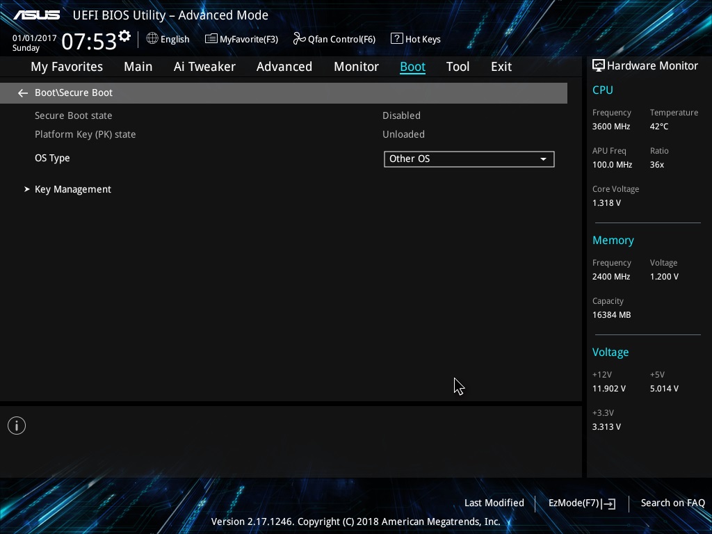Image resolution: width=712 pixels, height=534 pixels.
Task: Click the info circle icon
Action: pyautogui.click(x=17, y=426)
